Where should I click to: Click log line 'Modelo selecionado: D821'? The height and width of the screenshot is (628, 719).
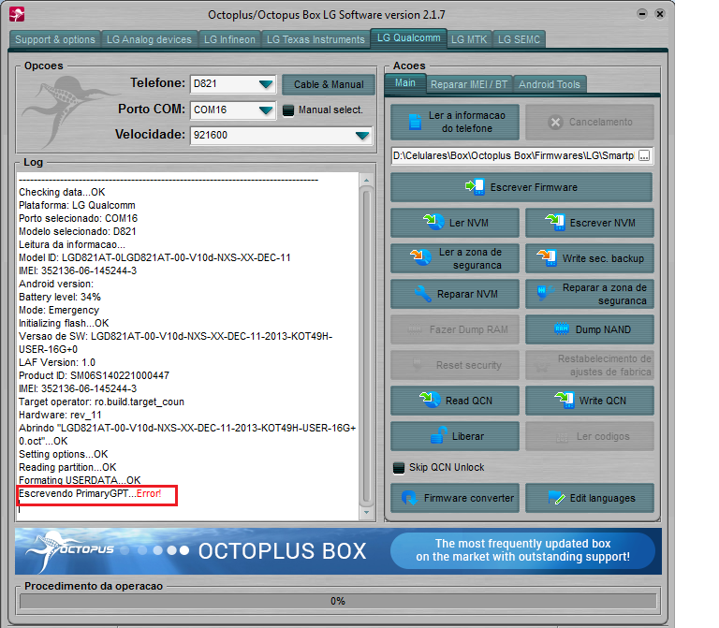78,231
